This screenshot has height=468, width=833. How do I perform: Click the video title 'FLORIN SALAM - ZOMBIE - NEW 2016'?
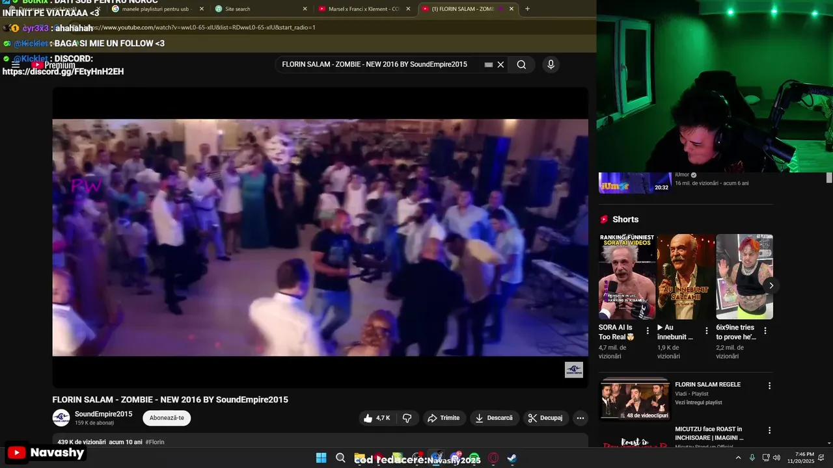click(170, 400)
